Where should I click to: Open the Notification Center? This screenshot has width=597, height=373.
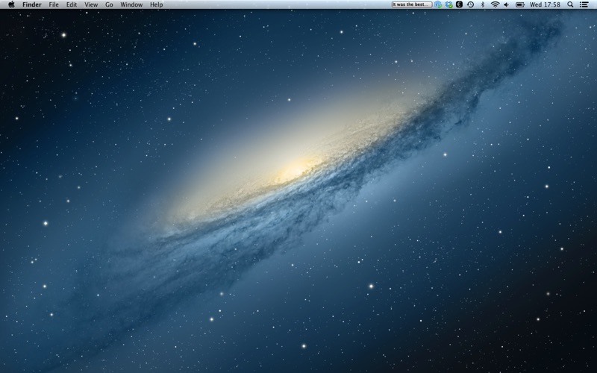point(584,4)
